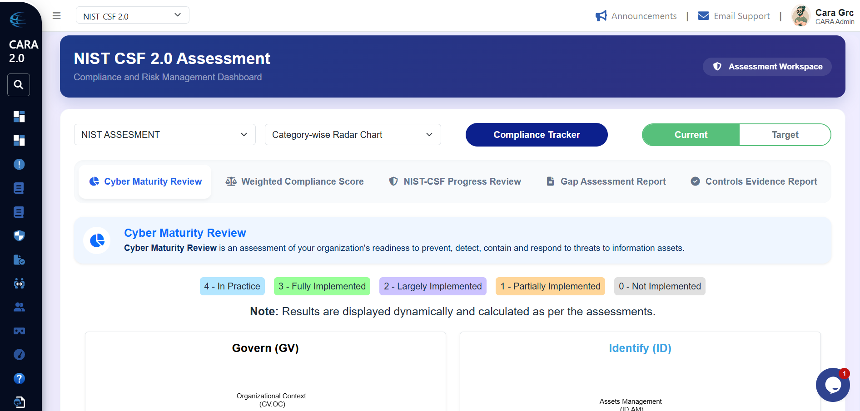
Task: Open the chat bubble widget
Action: coord(833,385)
